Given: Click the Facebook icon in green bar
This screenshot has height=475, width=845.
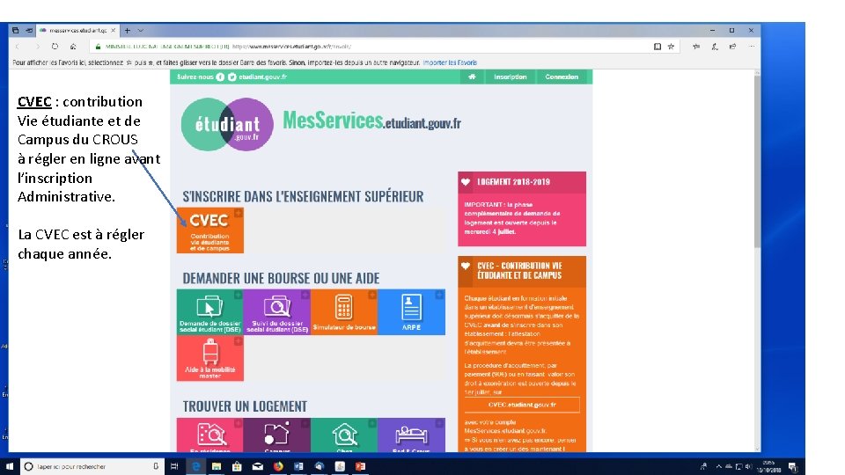Looking at the screenshot, I should 220,77.
